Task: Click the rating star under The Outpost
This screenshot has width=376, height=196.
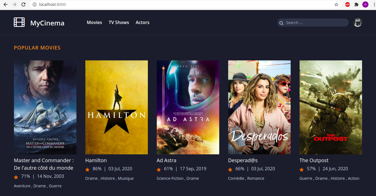Action: (x=302, y=169)
